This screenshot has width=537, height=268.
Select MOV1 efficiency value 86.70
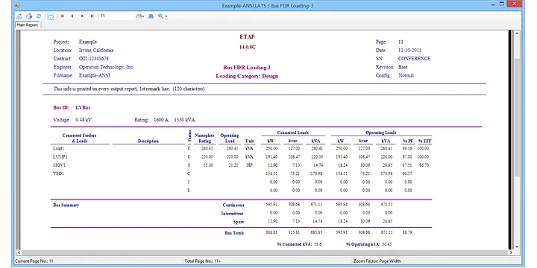[x=424, y=165]
